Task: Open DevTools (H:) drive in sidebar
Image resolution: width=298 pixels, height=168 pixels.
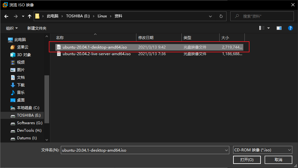Action: (26, 130)
